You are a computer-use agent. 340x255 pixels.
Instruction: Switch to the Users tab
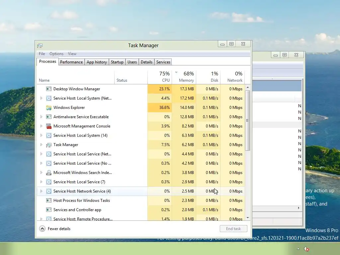[x=132, y=62]
